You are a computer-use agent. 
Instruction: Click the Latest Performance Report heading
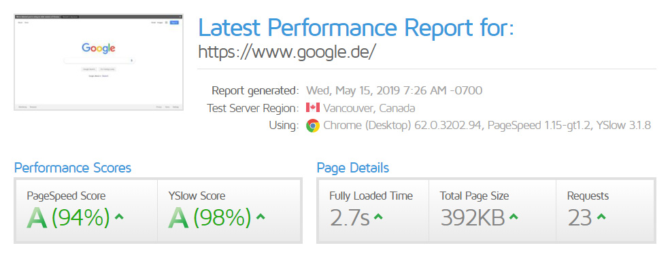[356, 27]
